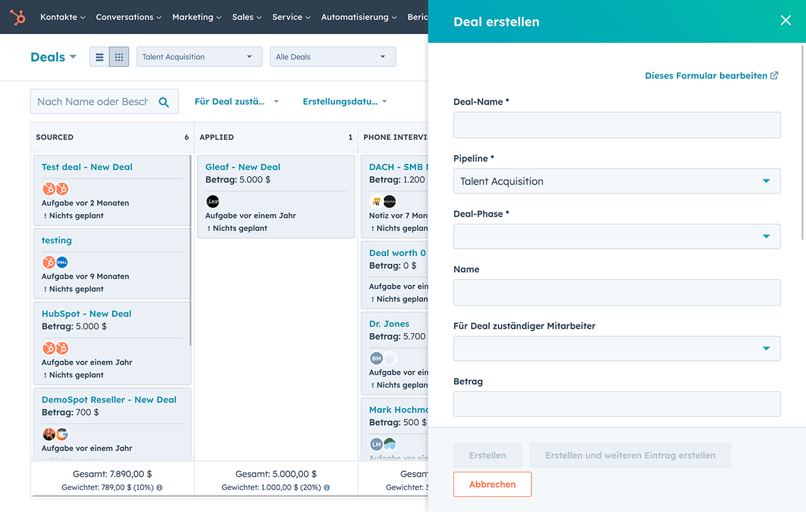
Task: Click the form panel scrollbar
Action: point(802,142)
